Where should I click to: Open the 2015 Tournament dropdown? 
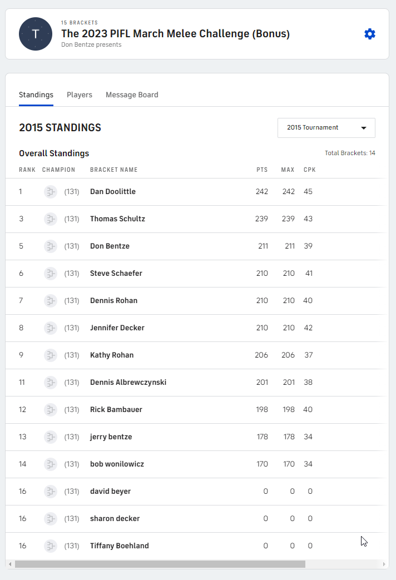point(326,128)
